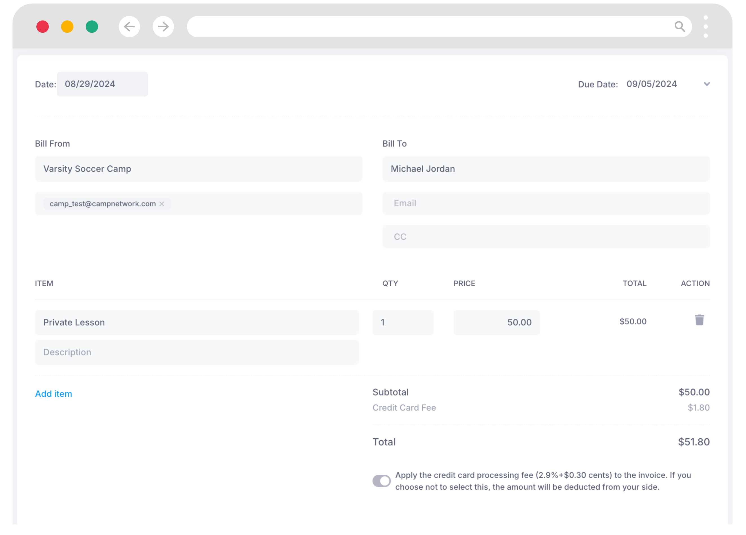
Task: Click into the CC field
Action: click(546, 237)
